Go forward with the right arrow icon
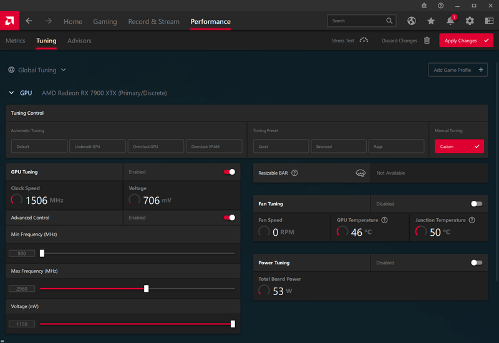 click(x=49, y=21)
